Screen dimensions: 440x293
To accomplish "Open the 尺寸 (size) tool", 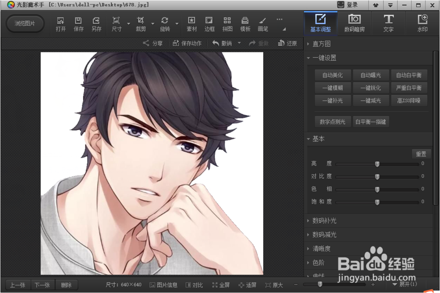I will (x=117, y=24).
